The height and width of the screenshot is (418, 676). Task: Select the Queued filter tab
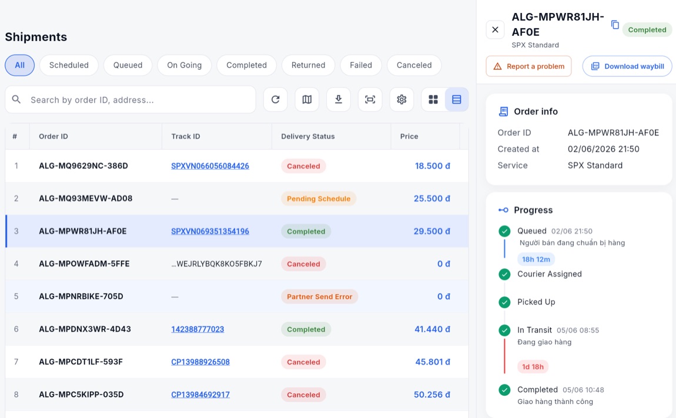(128, 65)
